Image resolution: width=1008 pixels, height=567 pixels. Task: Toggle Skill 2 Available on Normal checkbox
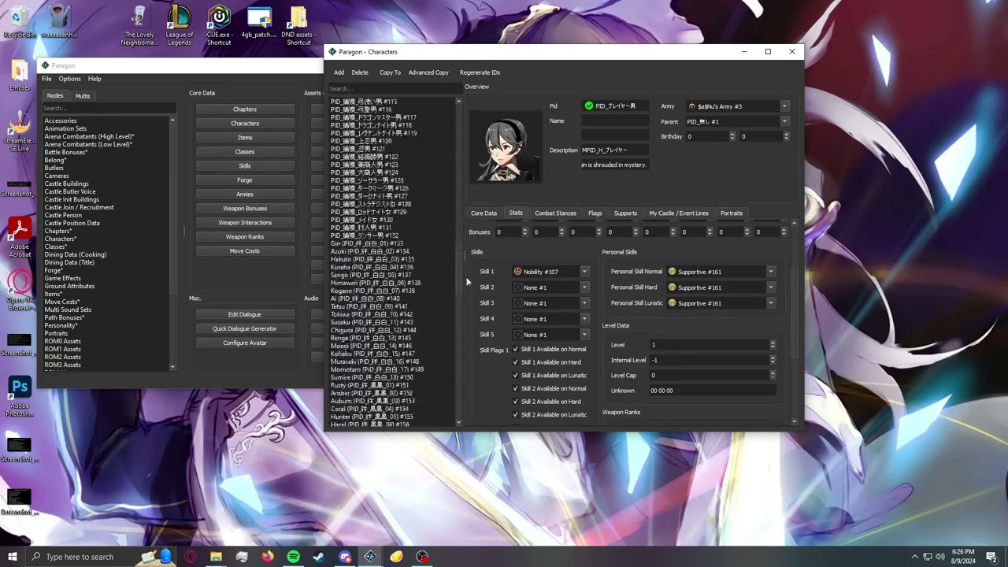(x=516, y=388)
